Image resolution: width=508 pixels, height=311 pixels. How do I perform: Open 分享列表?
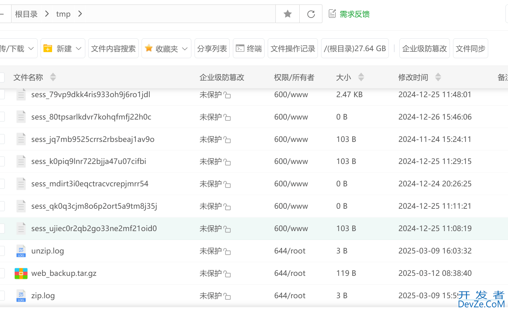212,48
